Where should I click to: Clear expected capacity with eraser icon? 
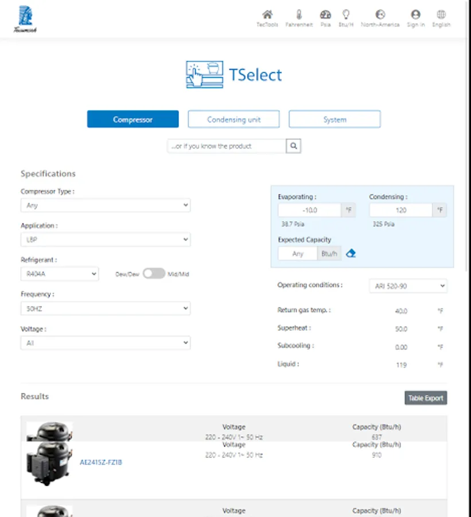351,253
